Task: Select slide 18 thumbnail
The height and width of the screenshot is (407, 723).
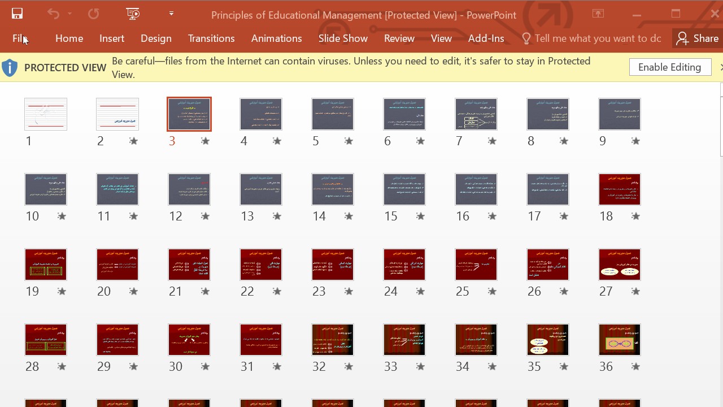Action: coord(620,189)
